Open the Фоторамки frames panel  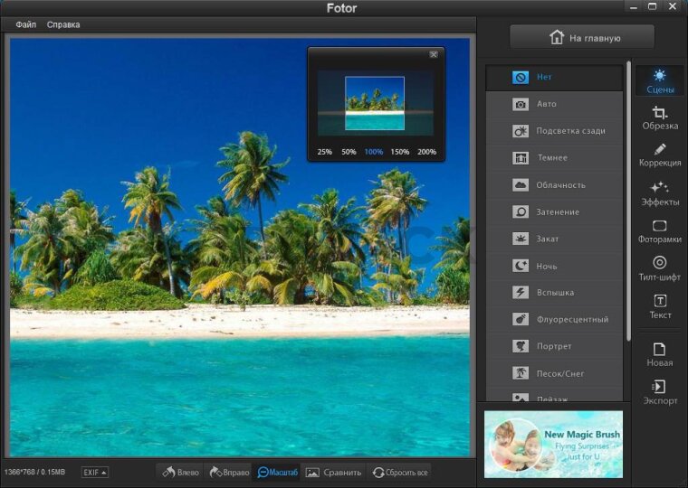tap(660, 231)
